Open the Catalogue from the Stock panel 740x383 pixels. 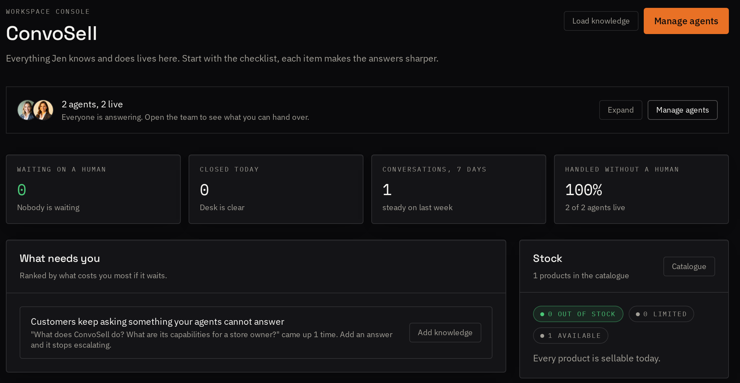click(x=689, y=266)
